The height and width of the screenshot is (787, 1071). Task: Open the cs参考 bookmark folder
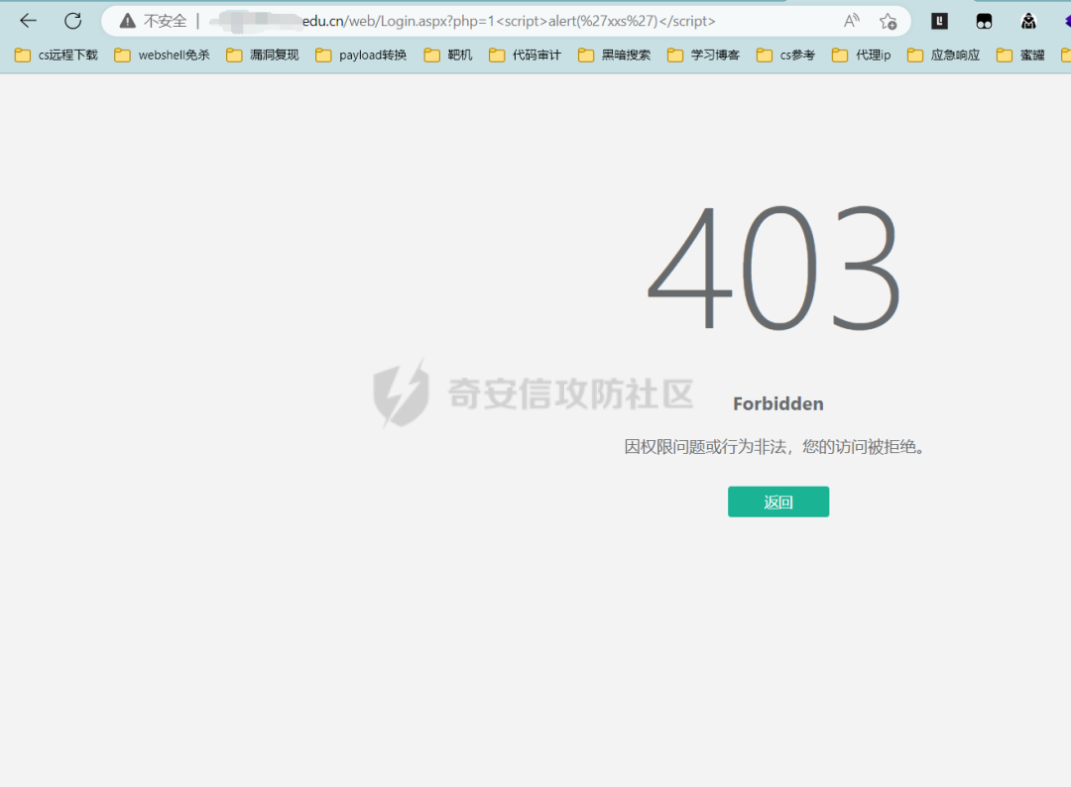pos(785,56)
